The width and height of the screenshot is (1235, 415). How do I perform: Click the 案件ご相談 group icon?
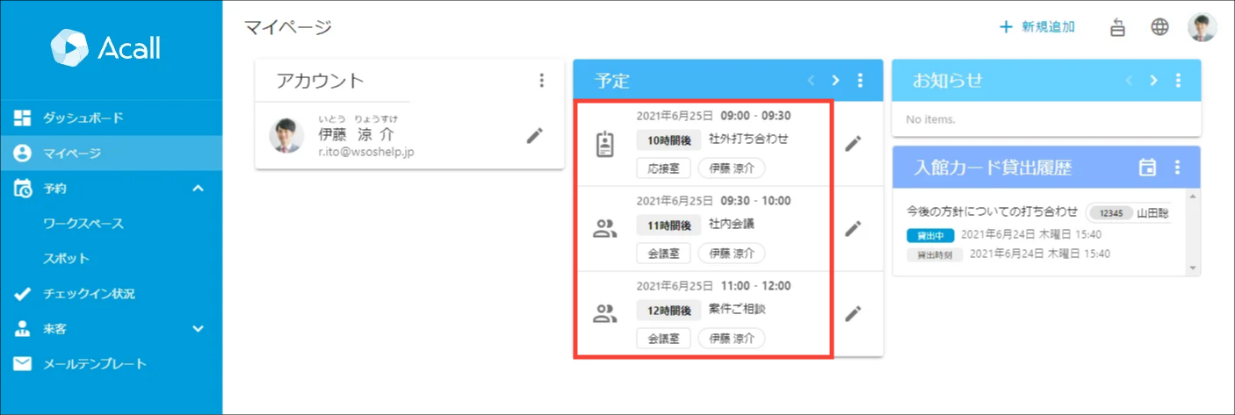pos(605,313)
